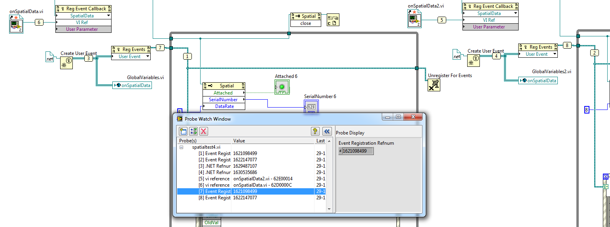Click the Spatial property node header
Screen dimensions: 610x227
(x=224, y=85)
